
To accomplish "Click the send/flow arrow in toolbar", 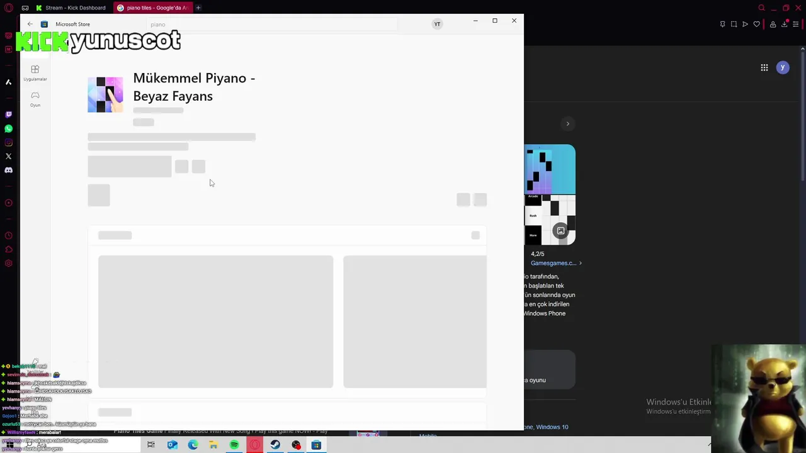I will [x=745, y=24].
